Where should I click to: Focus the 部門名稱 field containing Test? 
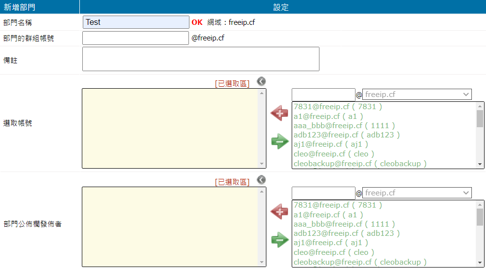pos(136,22)
